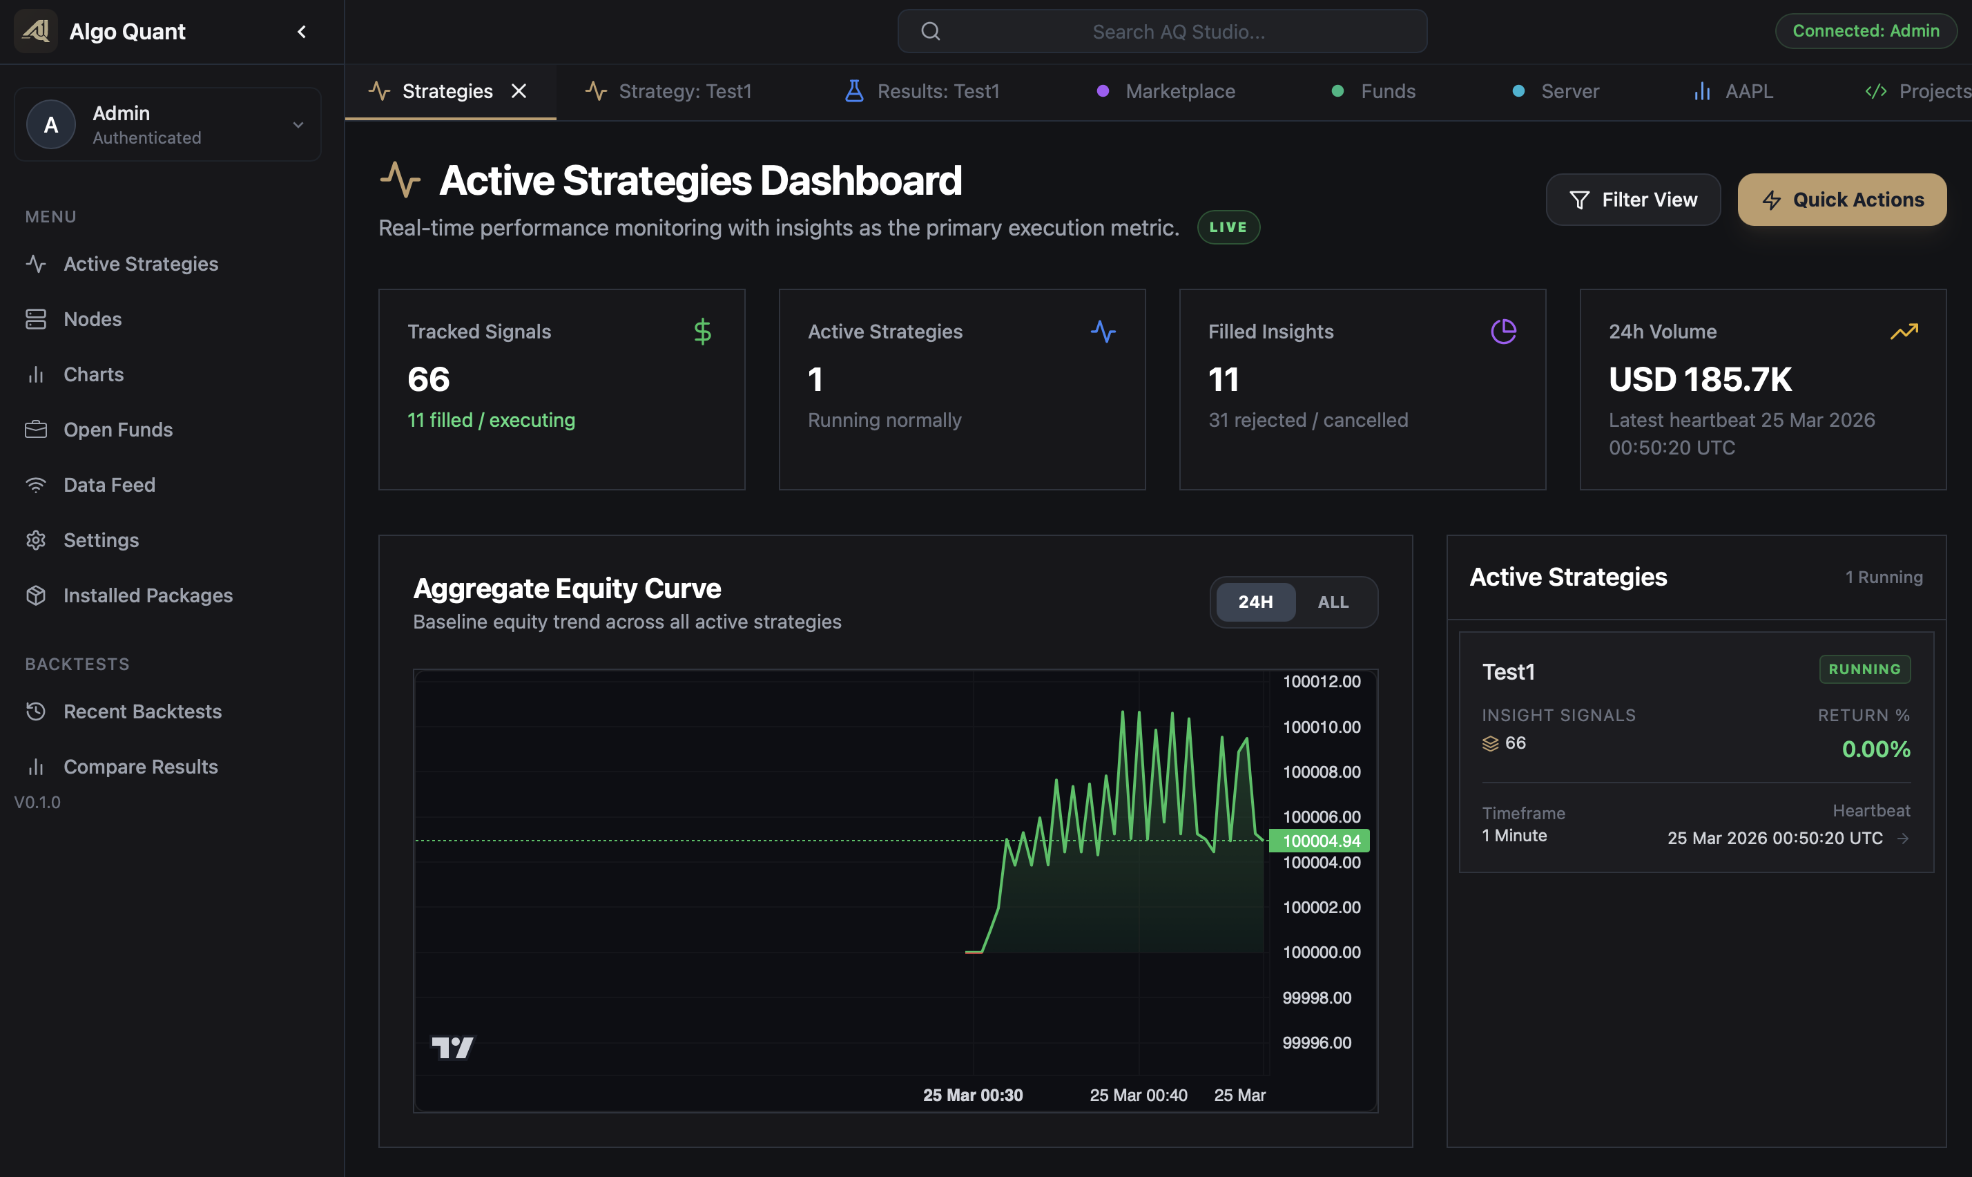
Task: Click the 'V0.1.0' version label
Action: click(37, 802)
